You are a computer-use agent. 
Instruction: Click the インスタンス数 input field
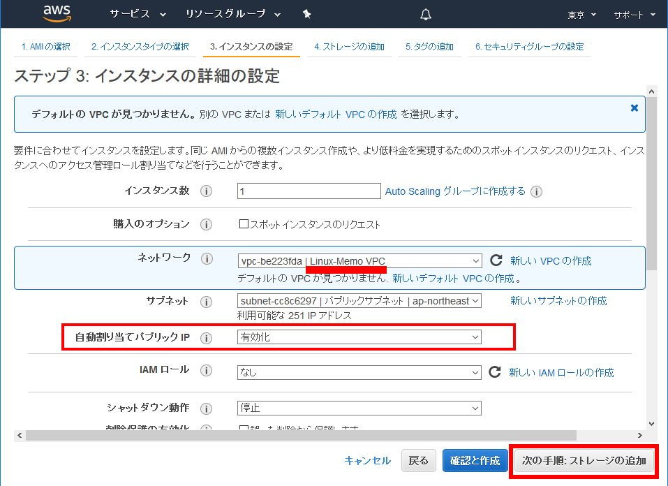[x=309, y=191]
